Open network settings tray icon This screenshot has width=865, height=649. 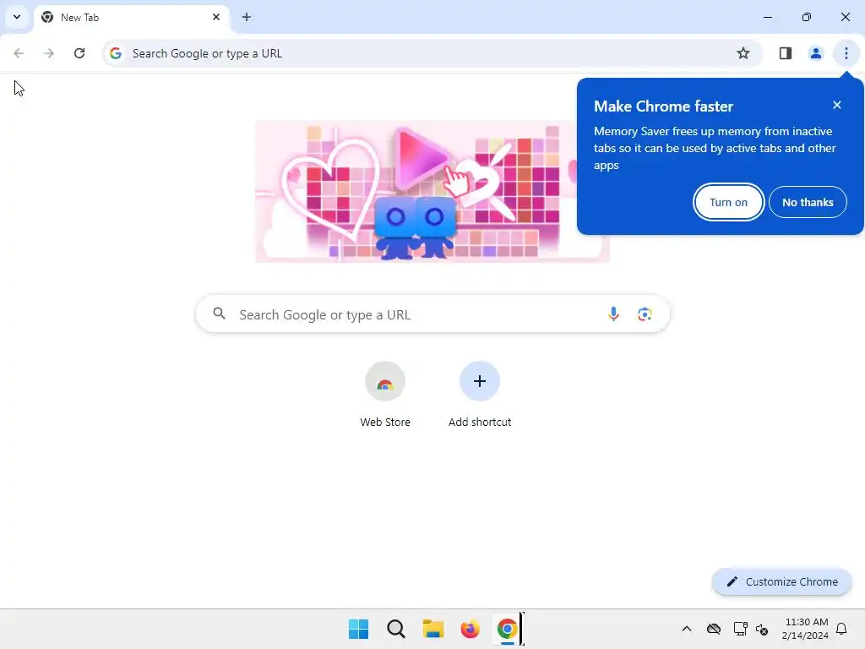point(740,629)
